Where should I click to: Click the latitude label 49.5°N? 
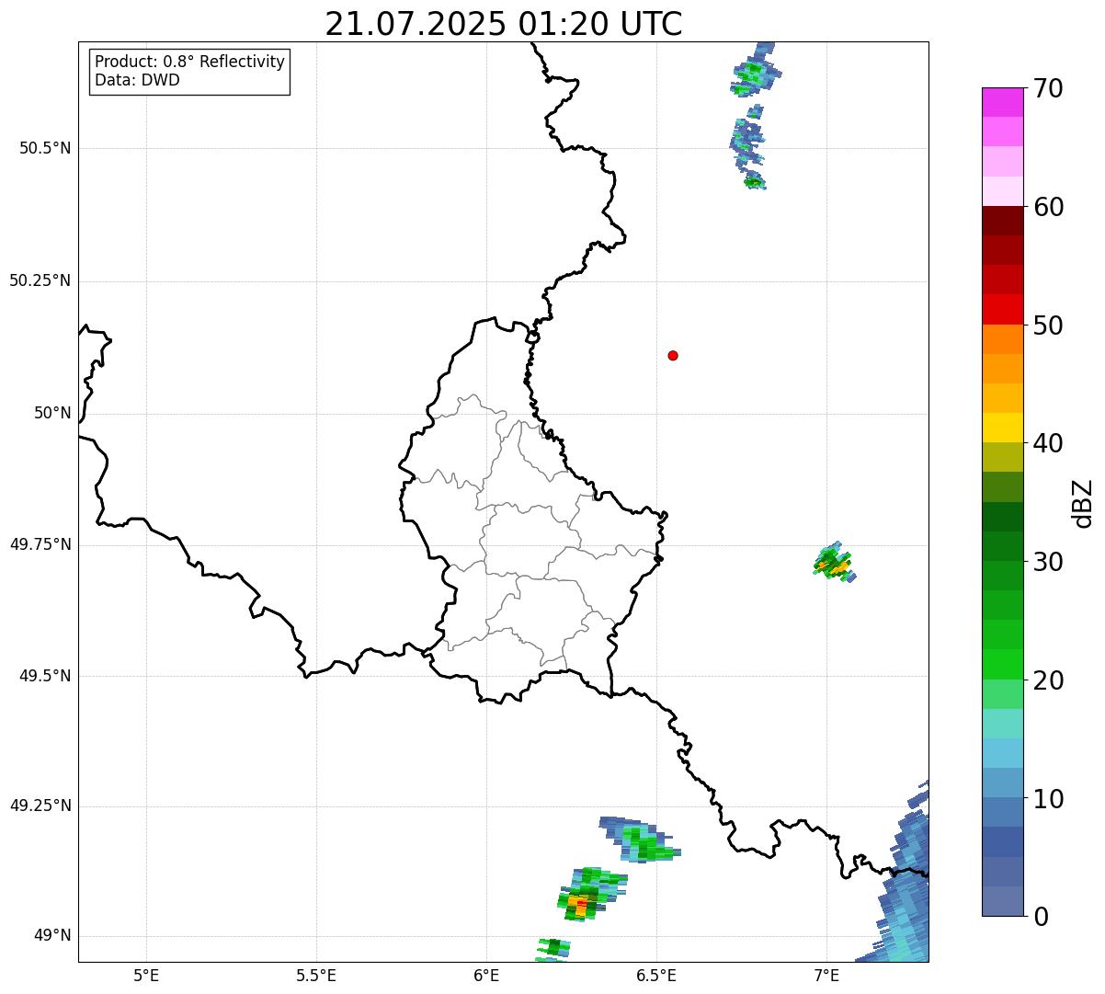(45, 676)
